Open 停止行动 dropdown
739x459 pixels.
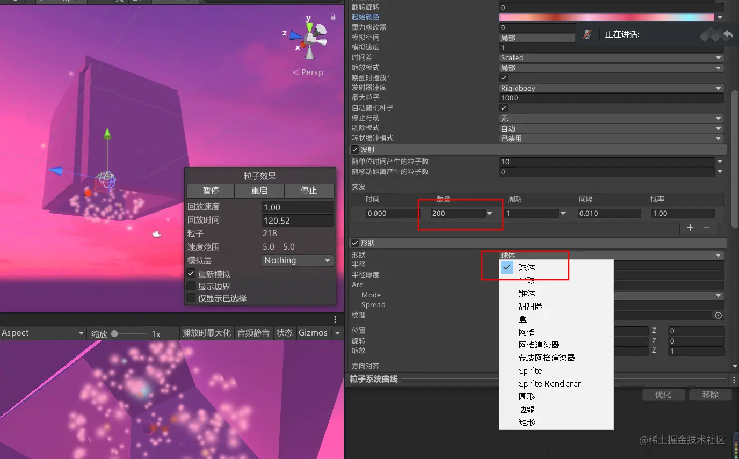(x=612, y=118)
